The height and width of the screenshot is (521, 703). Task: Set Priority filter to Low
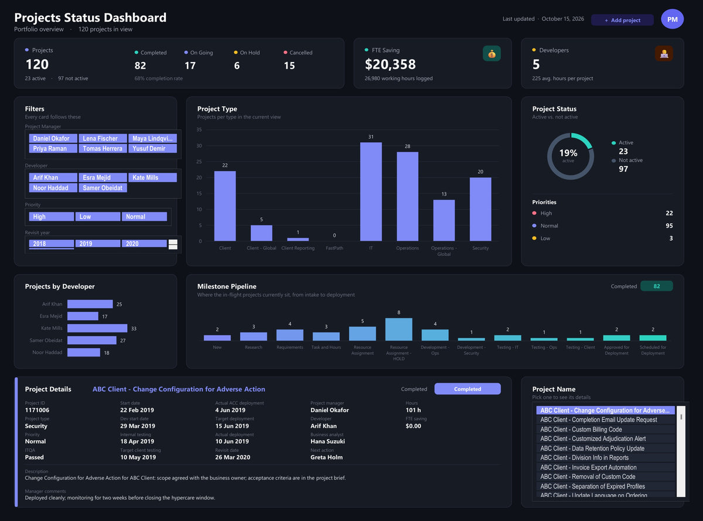[x=98, y=217]
